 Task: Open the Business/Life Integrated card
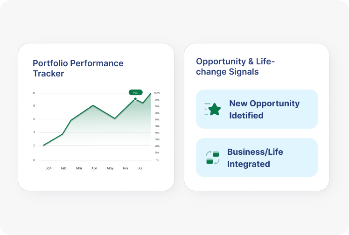(x=257, y=158)
